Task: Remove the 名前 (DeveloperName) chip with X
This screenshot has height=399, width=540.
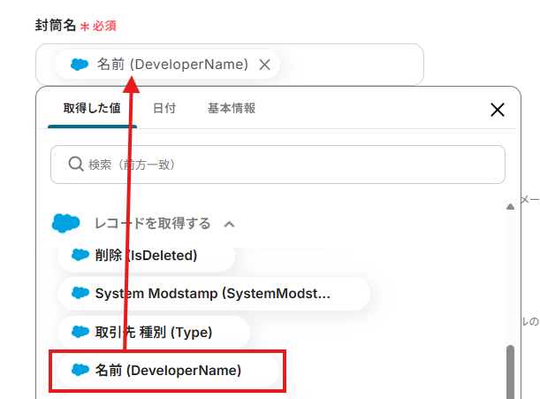Action: 264,65
